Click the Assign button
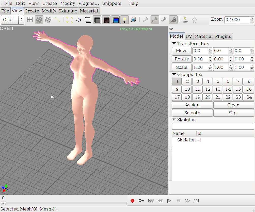Screen dimensions: 255x212 pyautogui.click(x=192, y=105)
